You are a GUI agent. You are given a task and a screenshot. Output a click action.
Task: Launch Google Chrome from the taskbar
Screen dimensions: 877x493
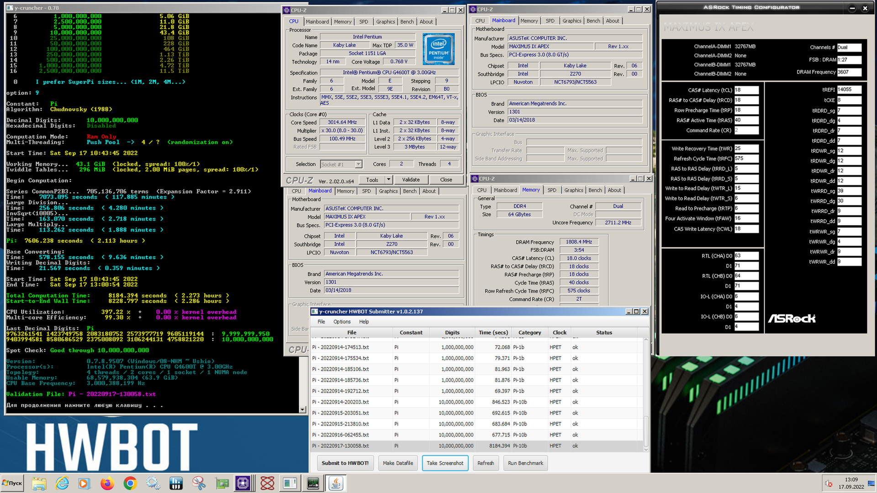(130, 483)
